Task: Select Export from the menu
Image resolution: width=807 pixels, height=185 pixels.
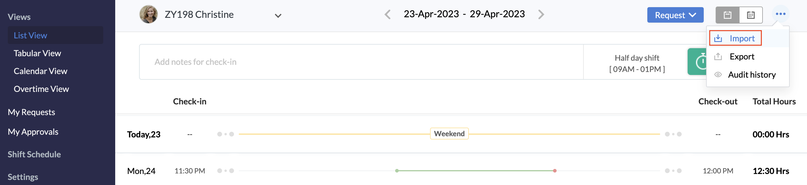Action: tap(742, 57)
